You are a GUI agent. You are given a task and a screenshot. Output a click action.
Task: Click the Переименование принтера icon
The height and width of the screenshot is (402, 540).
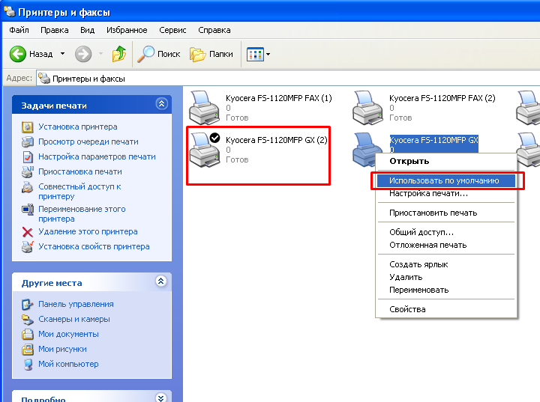tap(28, 209)
